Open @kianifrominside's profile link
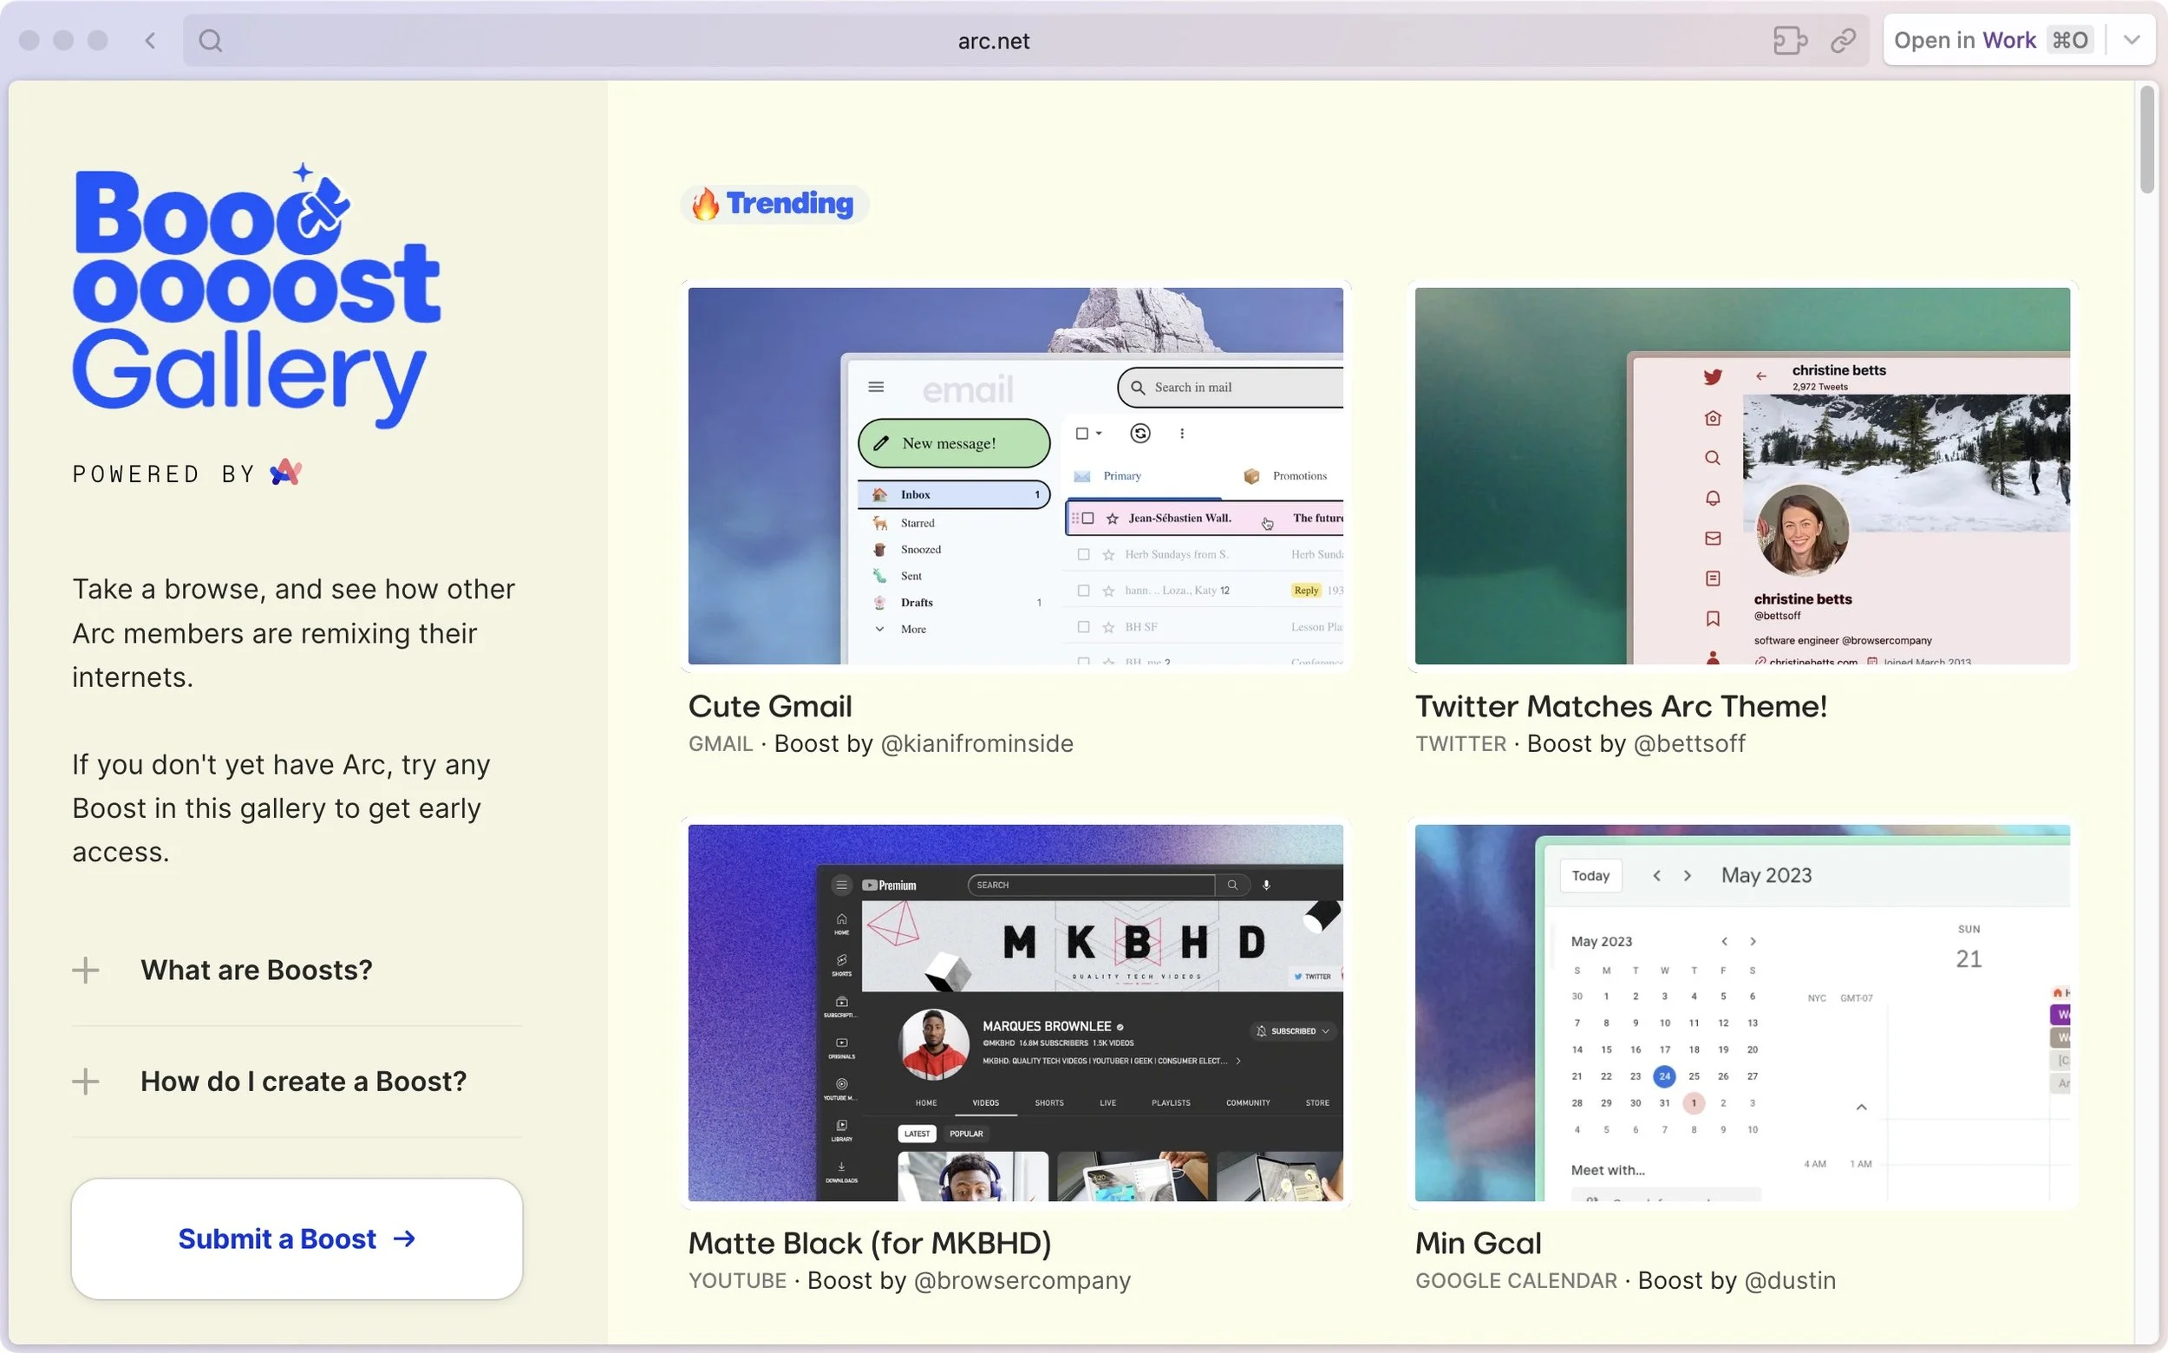This screenshot has width=2168, height=1353. point(977,743)
